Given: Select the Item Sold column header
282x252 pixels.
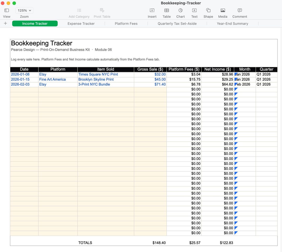Looking at the screenshot, I should [x=106, y=69].
